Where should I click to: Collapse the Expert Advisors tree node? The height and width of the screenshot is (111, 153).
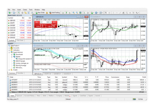[9, 52]
